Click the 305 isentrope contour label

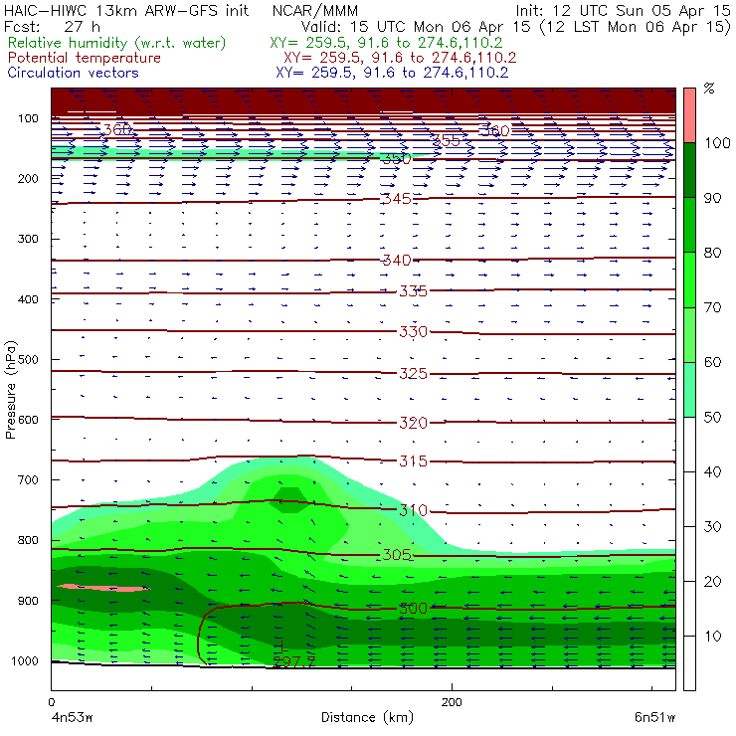click(397, 555)
